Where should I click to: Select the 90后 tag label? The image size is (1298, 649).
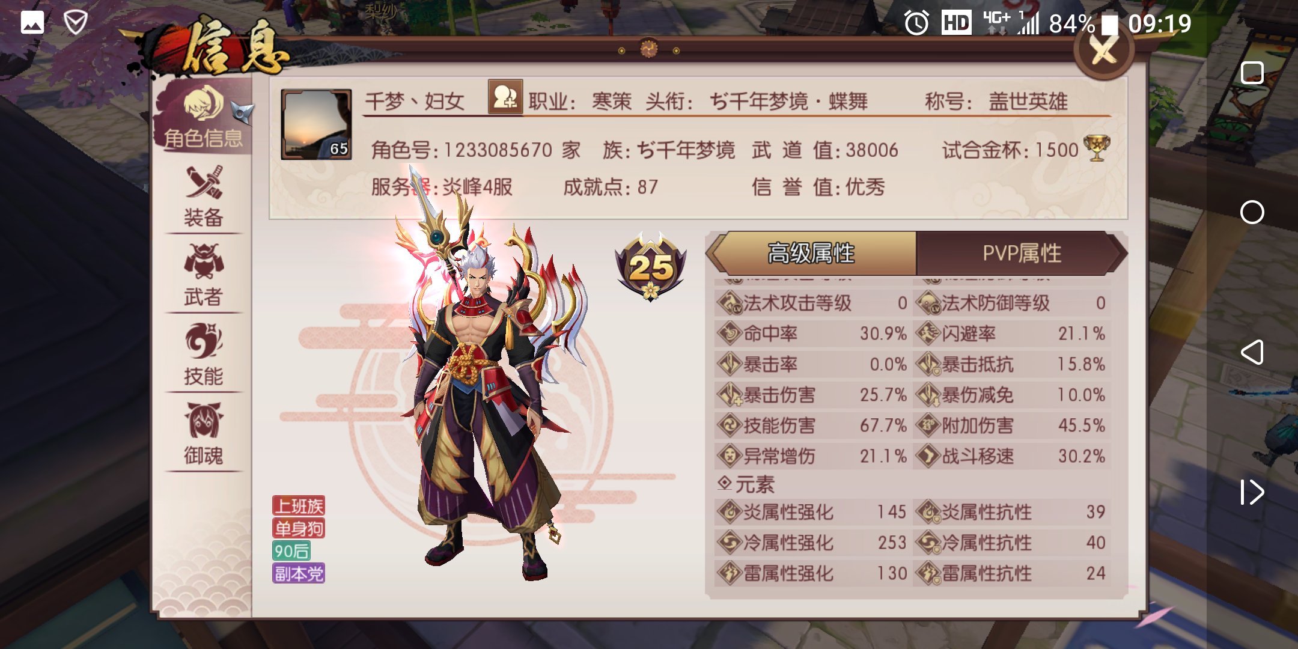pos(291,551)
